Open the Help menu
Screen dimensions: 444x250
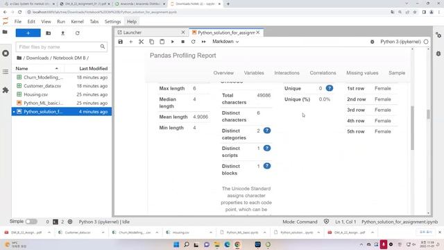pyautogui.click(x=132, y=22)
